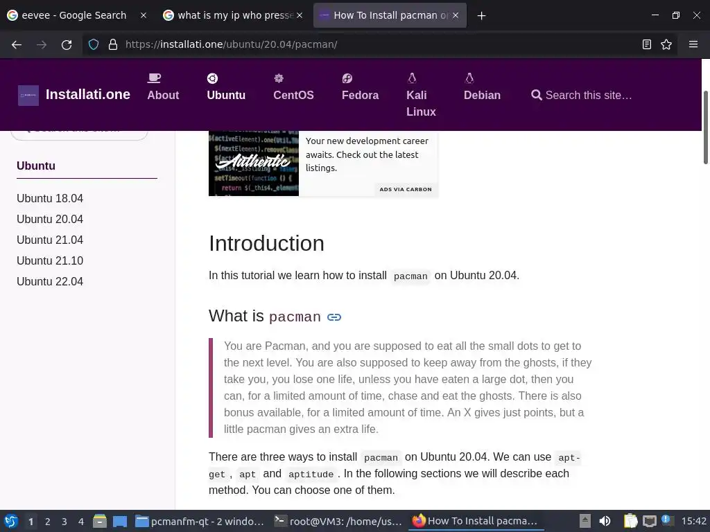Click the anchor link icon beside 'What is pacman'

tap(334, 317)
